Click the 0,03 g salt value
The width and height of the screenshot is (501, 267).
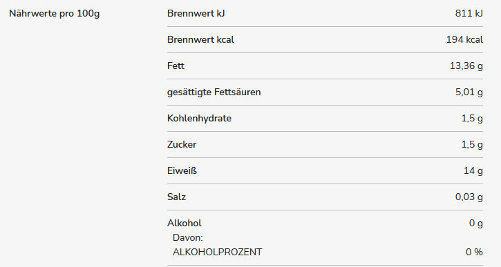(x=469, y=197)
